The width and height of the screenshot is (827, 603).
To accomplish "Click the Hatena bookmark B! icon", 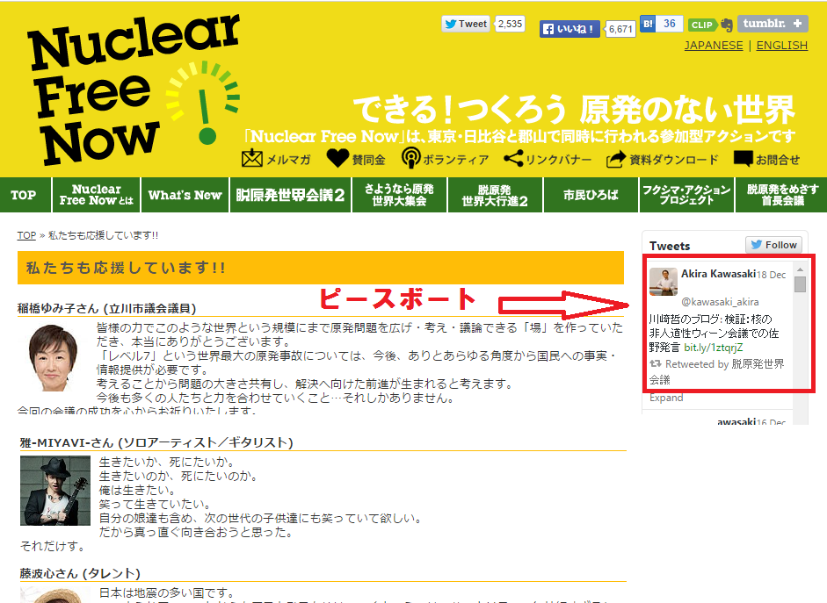I will pyautogui.click(x=648, y=24).
